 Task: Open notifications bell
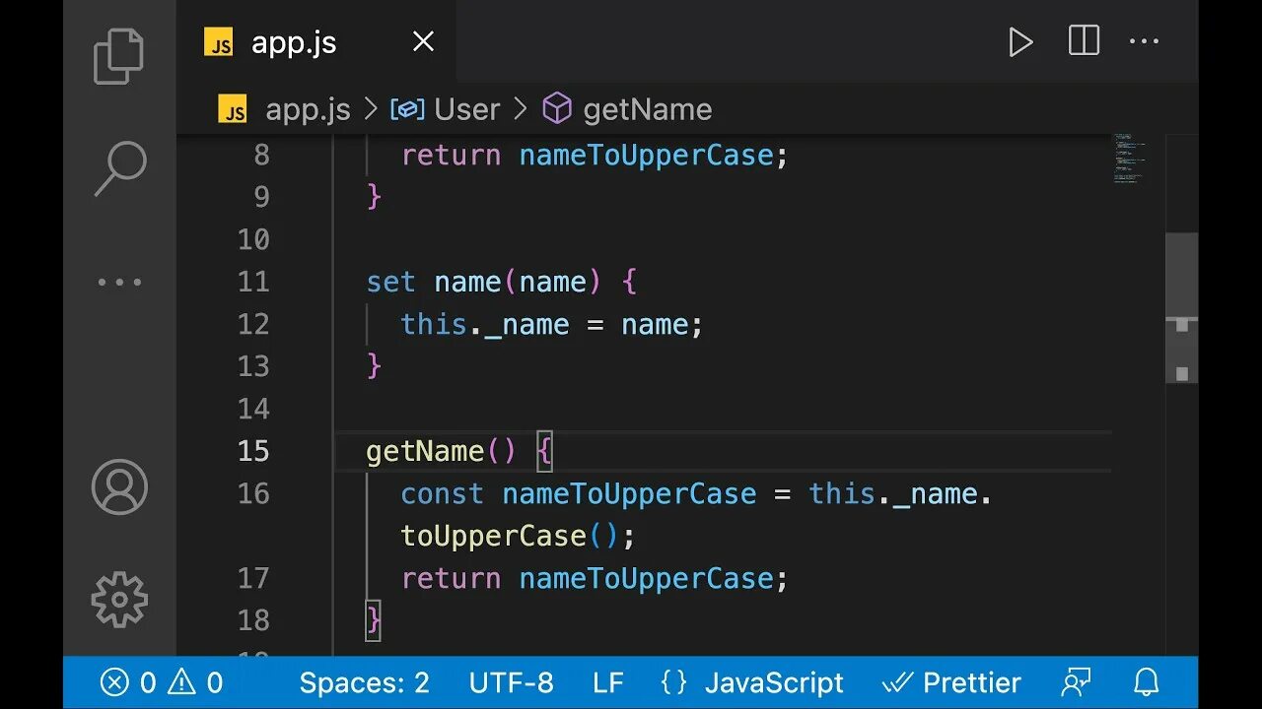click(x=1146, y=682)
